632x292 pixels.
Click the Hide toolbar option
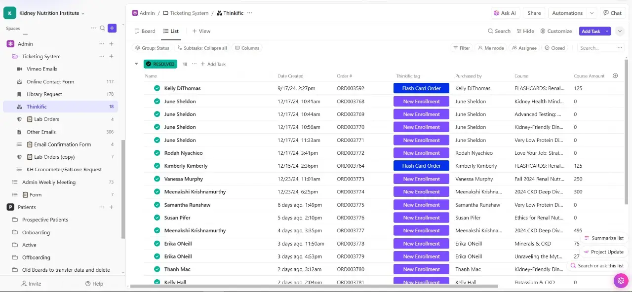tap(525, 31)
